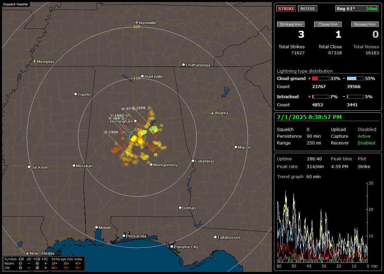This screenshot has width=384, height=274.
Task: Select the Mobile city marker dot
Action: [x=97, y=227]
